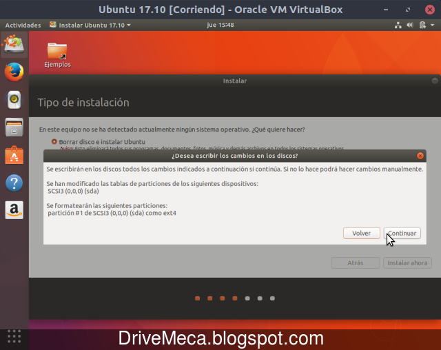Click the clock jue 15:48
The image size is (441, 350).
pyautogui.click(x=220, y=25)
